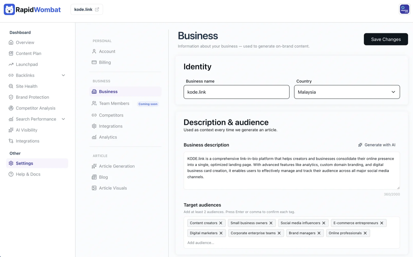
Task: Remove the Brand managers tag
Action: coord(319,233)
